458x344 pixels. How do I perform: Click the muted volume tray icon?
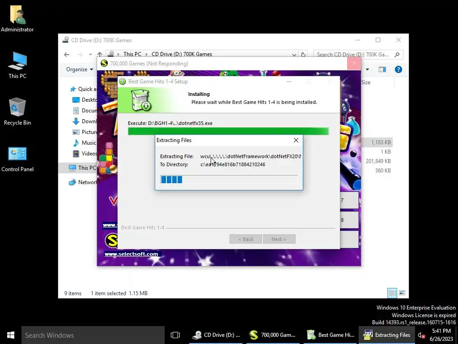(421, 335)
